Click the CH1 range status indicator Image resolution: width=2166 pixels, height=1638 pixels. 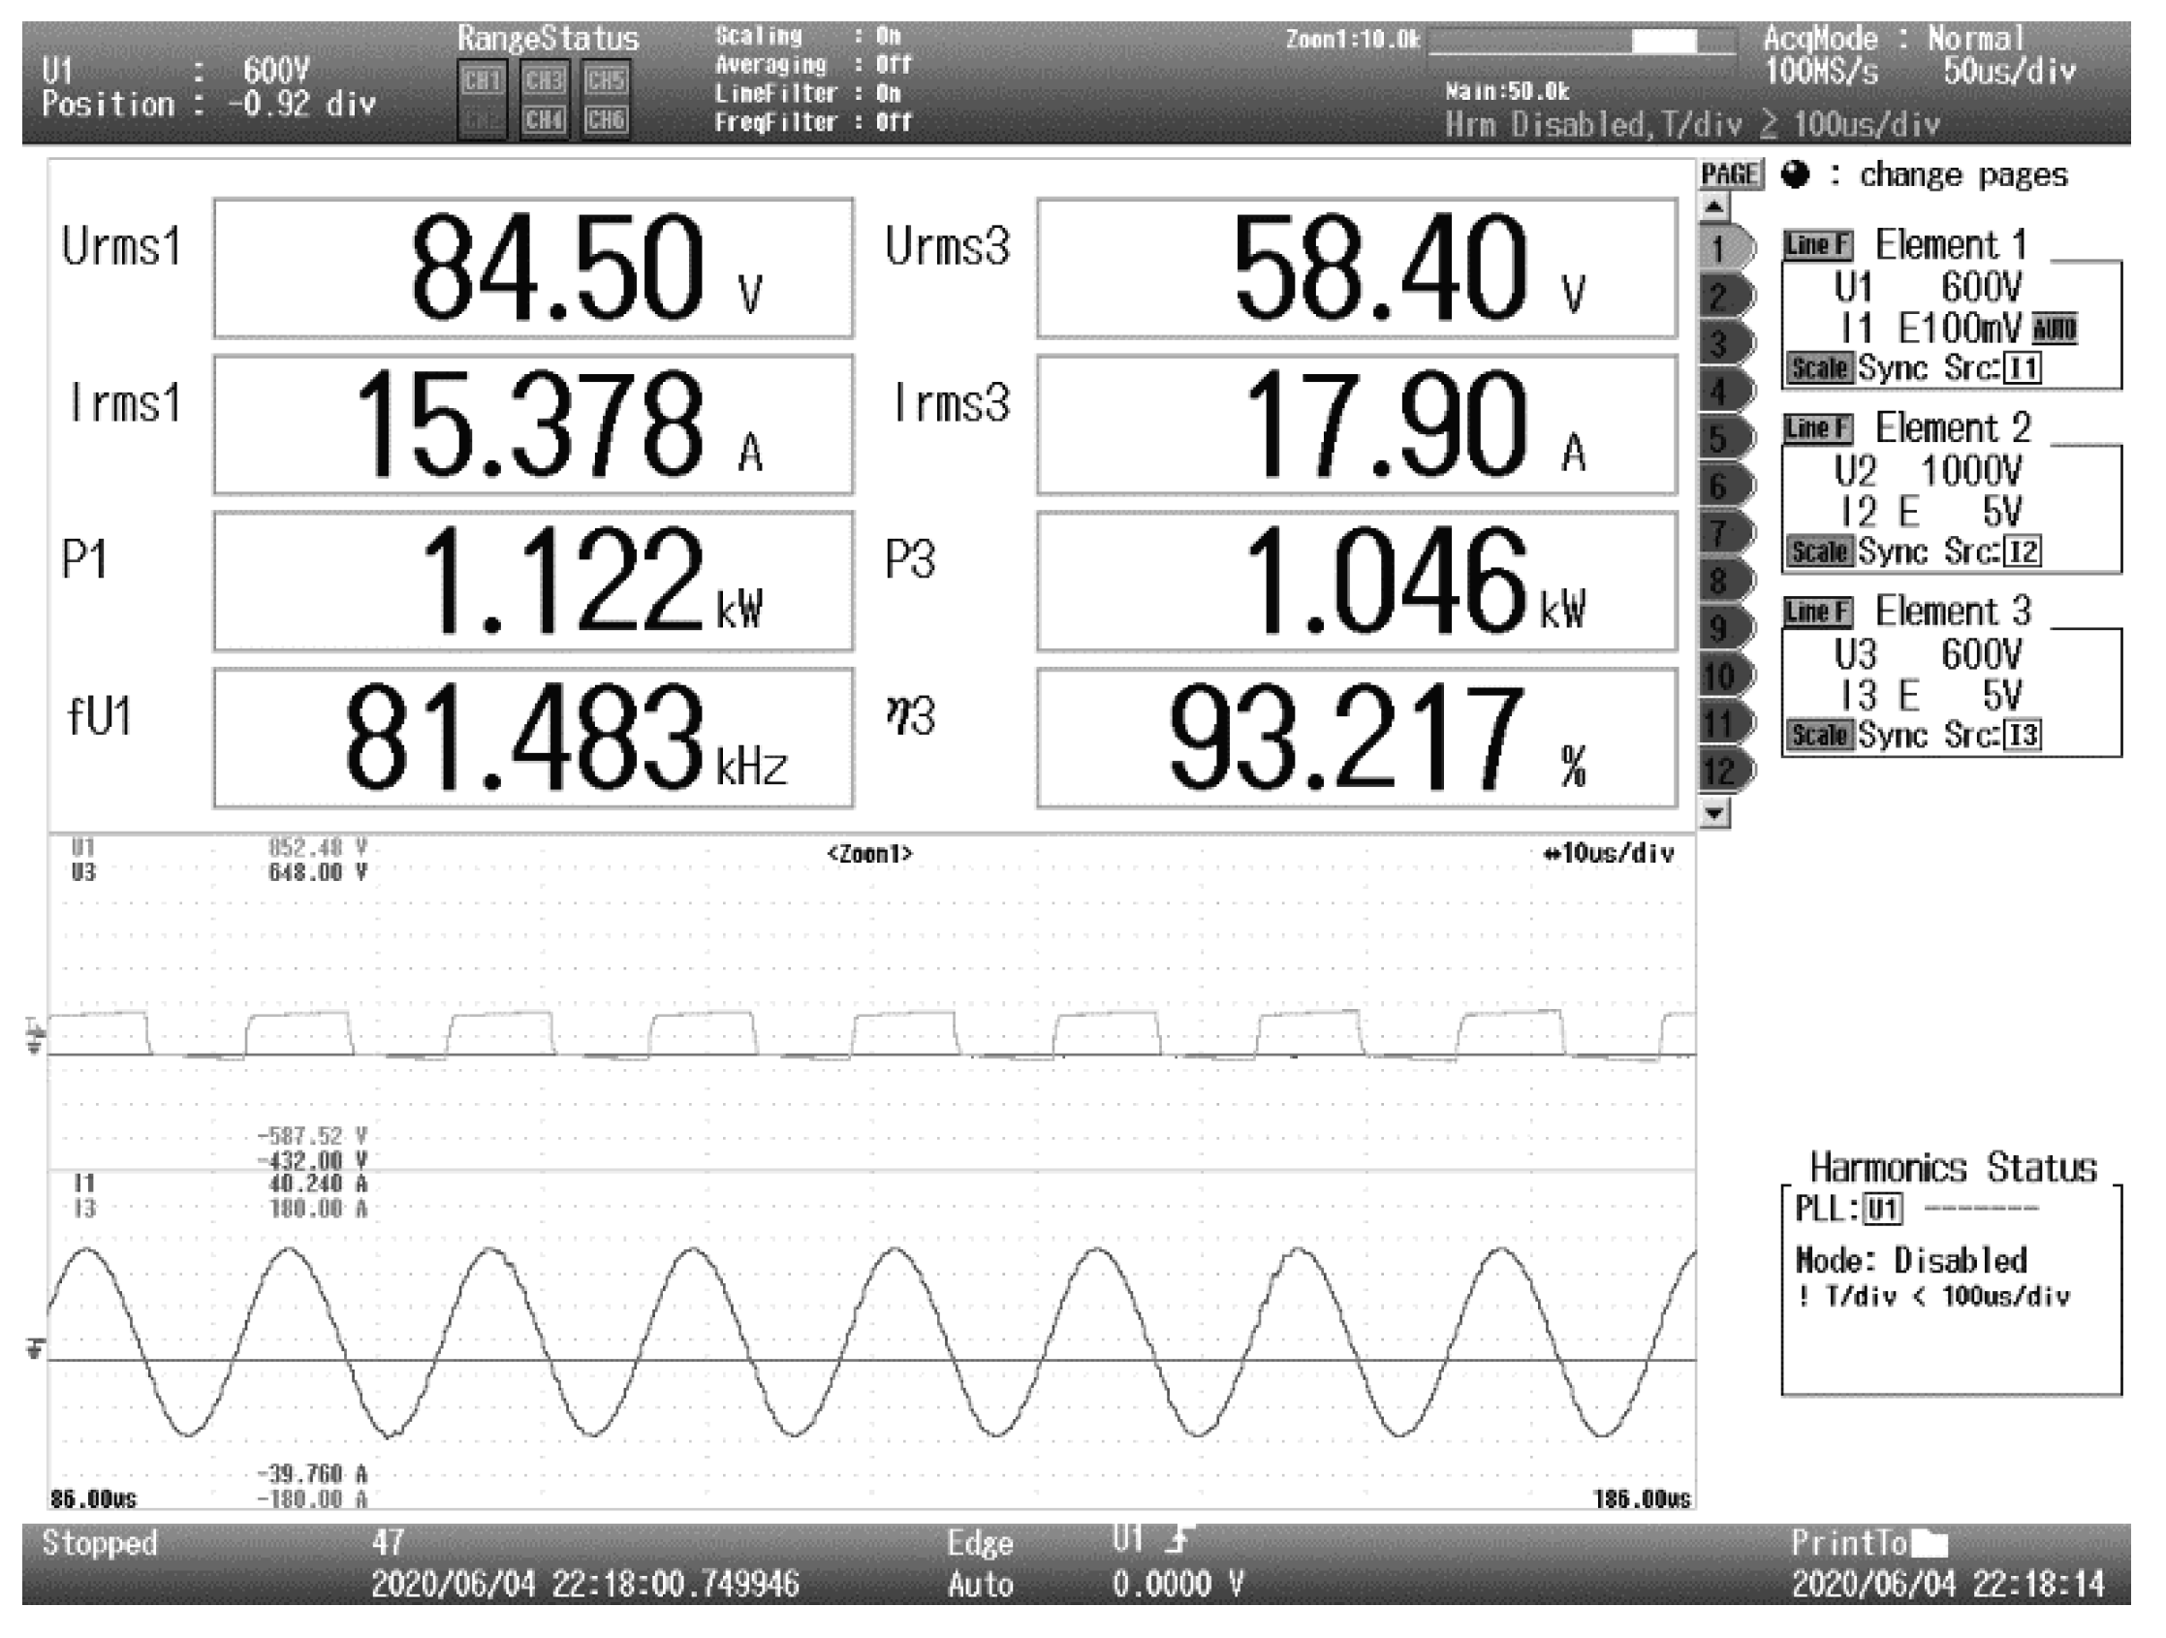(x=483, y=80)
